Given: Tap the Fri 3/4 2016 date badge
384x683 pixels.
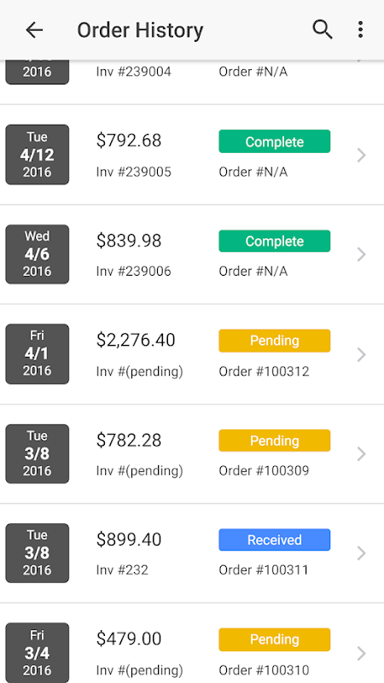Looking at the screenshot, I should coord(37,652).
